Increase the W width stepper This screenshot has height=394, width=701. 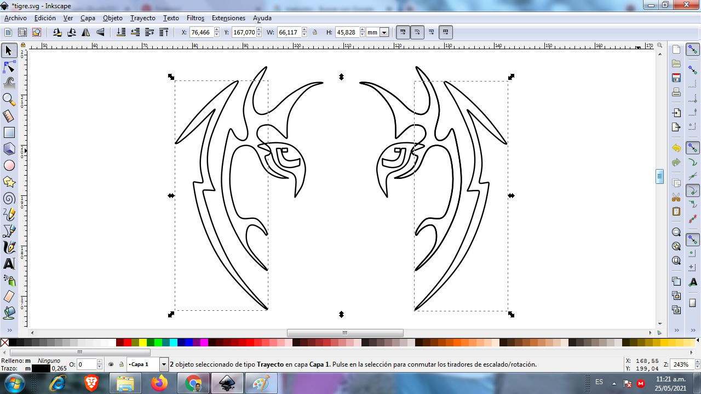(x=304, y=30)
